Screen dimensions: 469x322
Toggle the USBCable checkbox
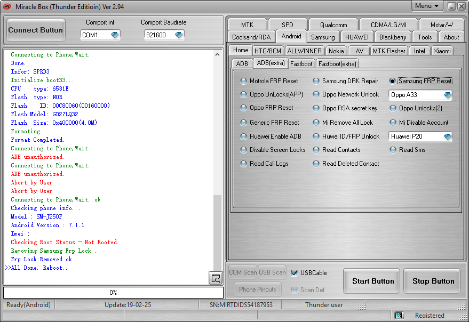point(295,273)
